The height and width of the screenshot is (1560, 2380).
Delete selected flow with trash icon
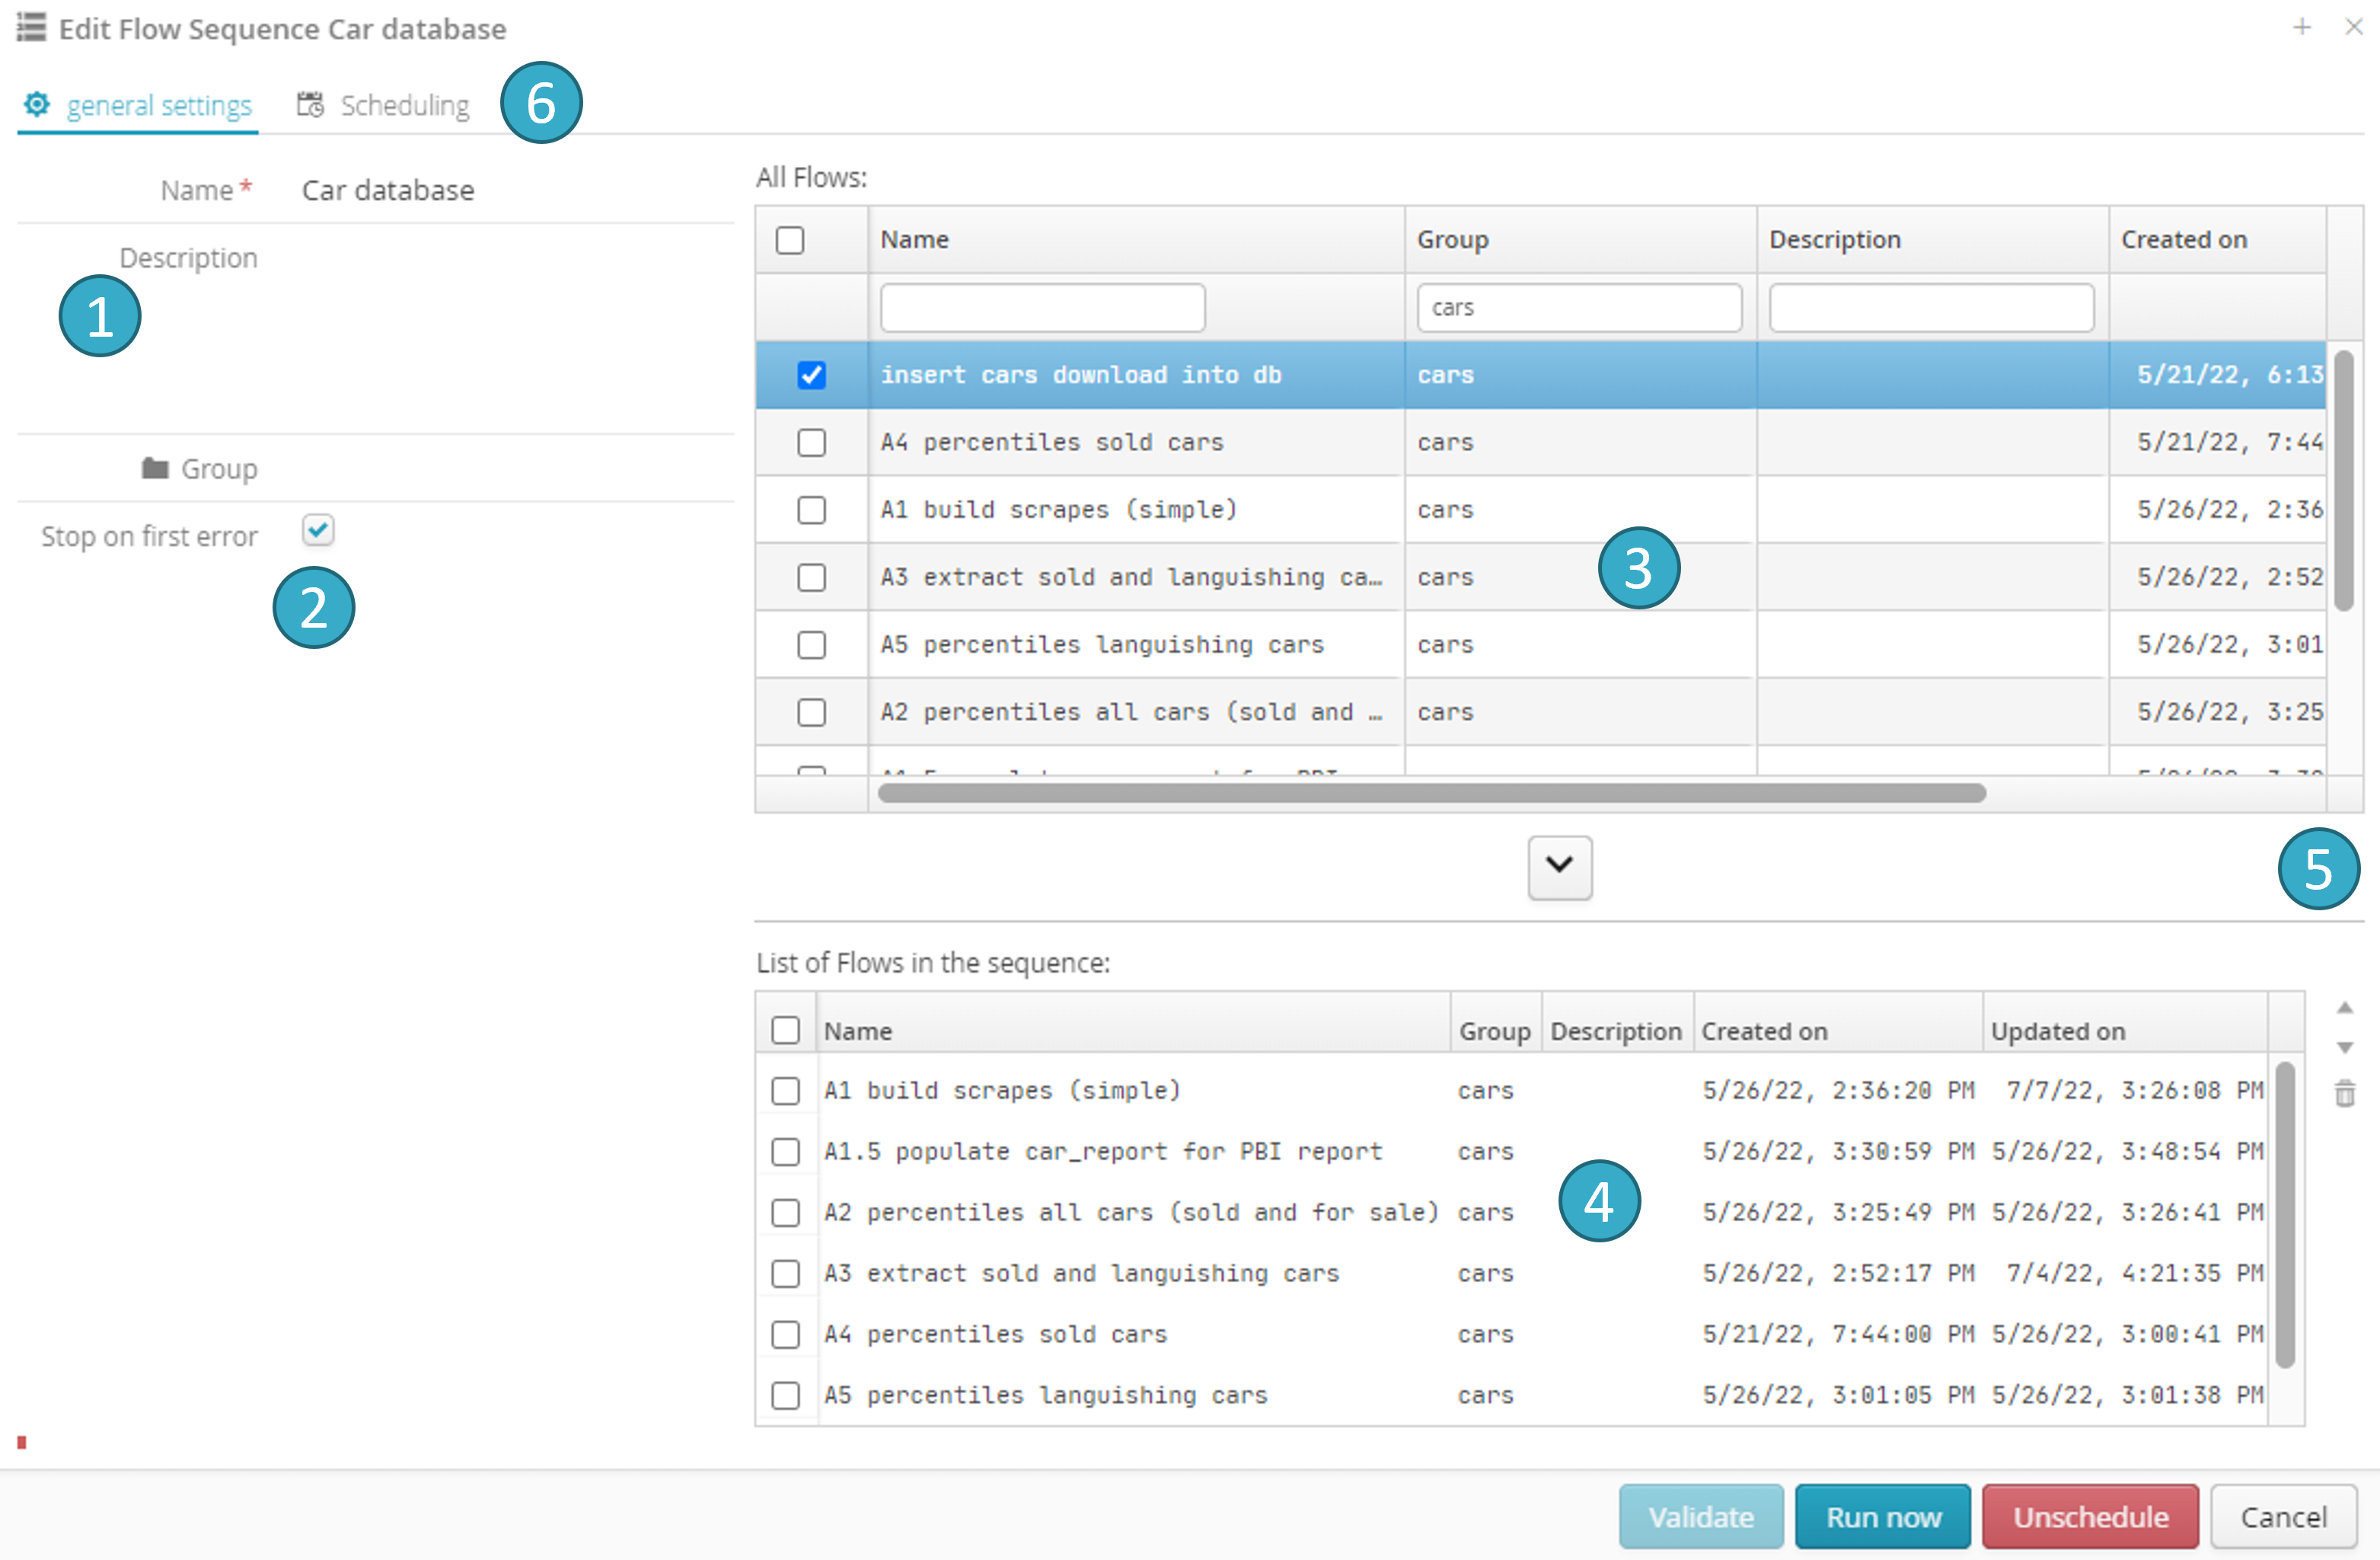pos(2344,1093)
